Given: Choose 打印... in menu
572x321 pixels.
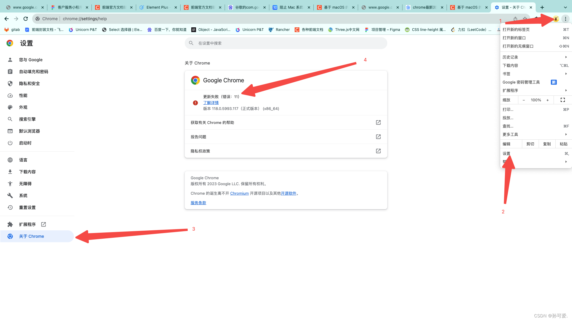Looking at the screenshot, I should pyautogui.click(x=536, y=110).
